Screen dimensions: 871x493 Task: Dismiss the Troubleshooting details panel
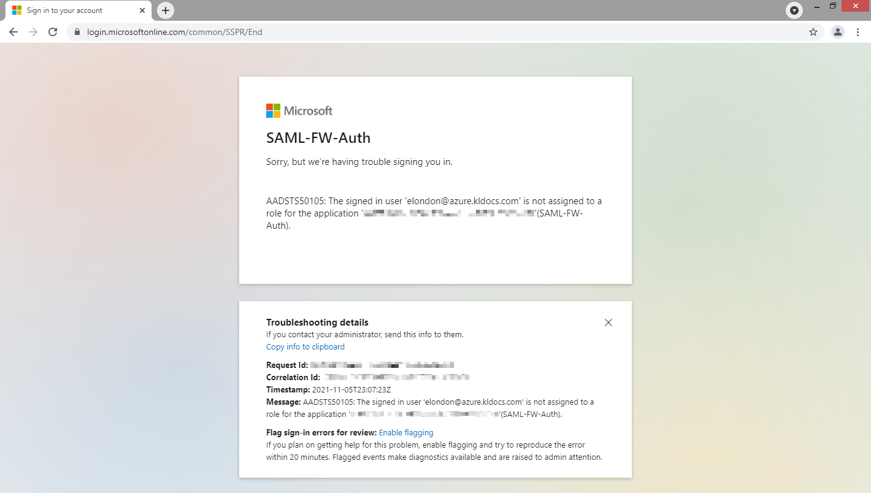coord(608,322)
